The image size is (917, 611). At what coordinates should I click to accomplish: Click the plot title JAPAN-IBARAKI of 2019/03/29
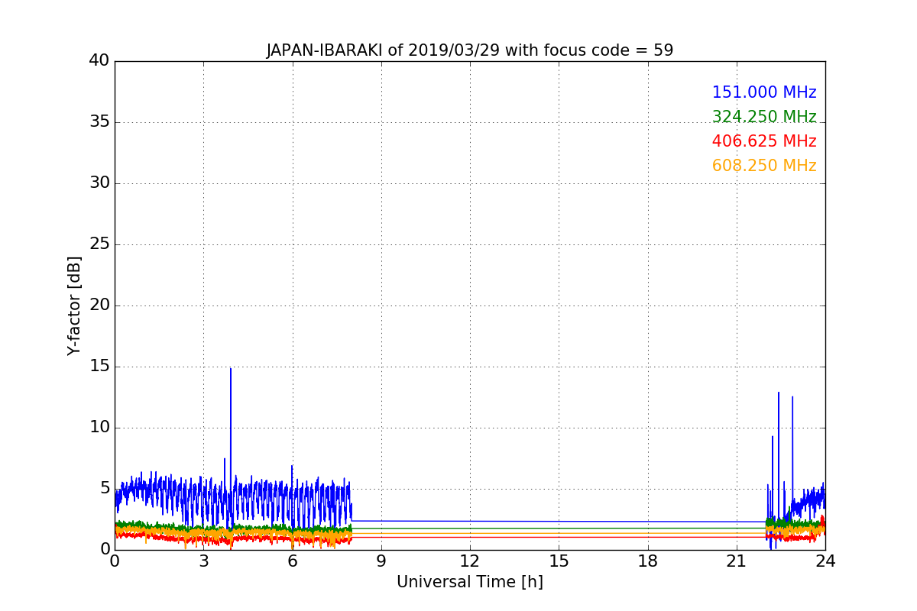pyautogui.click(x=469, y=50)
